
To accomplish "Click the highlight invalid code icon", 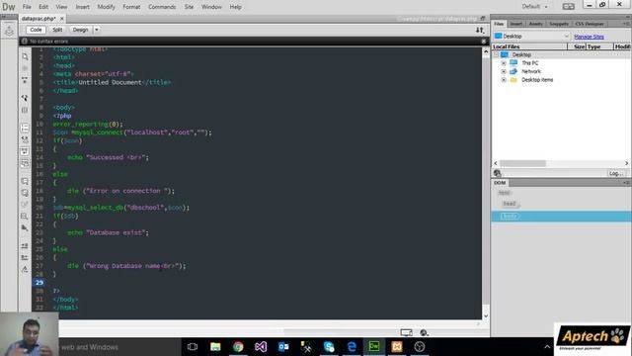I will [25, 139].
